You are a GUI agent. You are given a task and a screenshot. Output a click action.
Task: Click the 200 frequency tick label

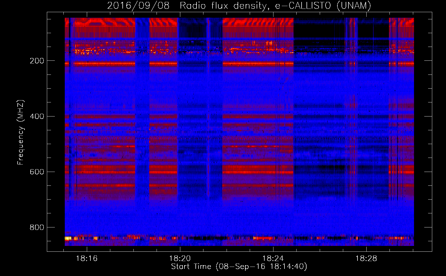click(37, 61)
